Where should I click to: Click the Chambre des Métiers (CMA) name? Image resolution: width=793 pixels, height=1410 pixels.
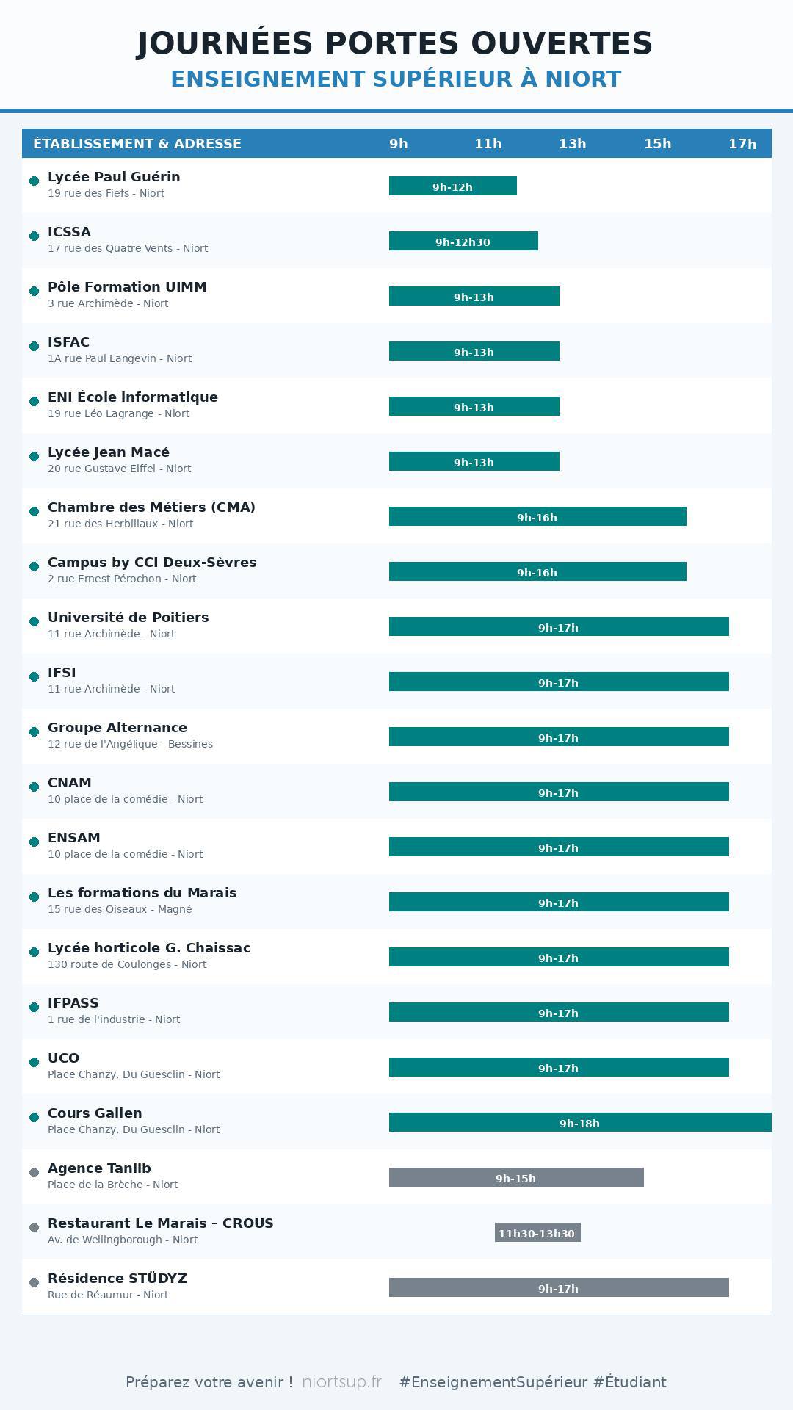(151, 507)
